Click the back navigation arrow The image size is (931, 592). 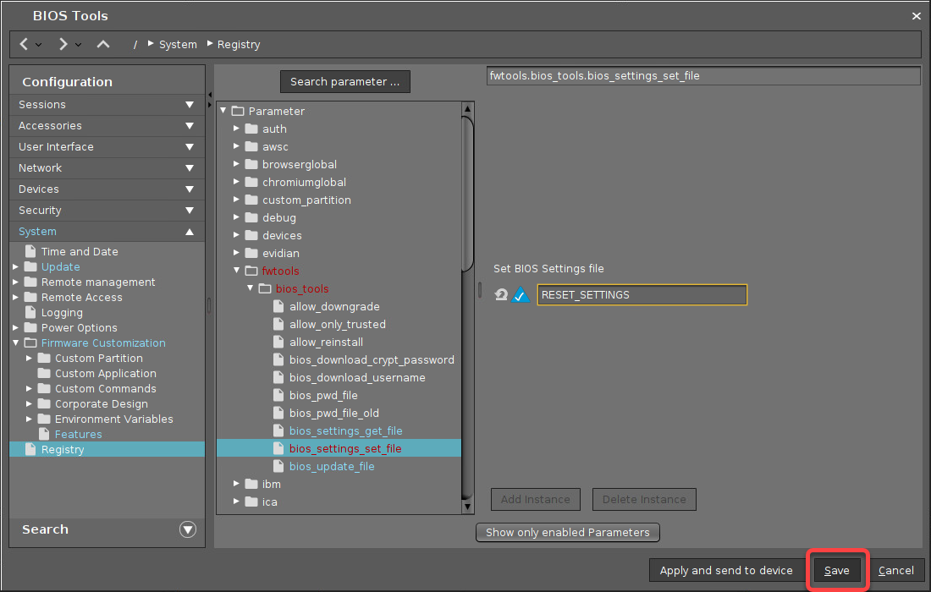click(25, 44)
